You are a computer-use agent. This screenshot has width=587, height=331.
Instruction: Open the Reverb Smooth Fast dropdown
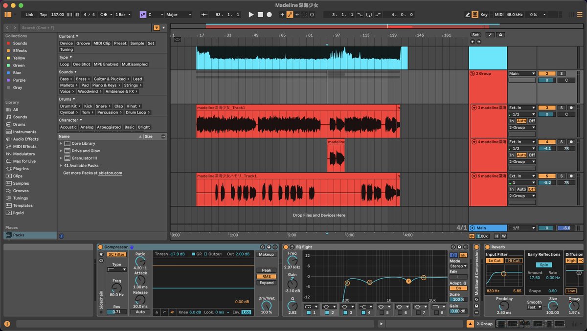pos(534,307)
